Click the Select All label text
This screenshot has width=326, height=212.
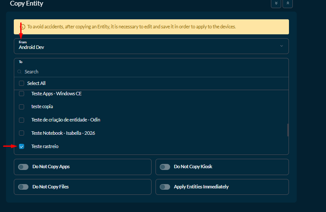(36, 83)
